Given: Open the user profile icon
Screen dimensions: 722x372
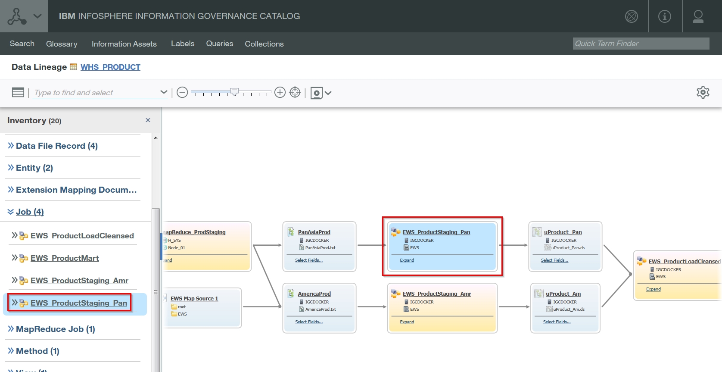Looking at the screenshot, I should [698, 16].
